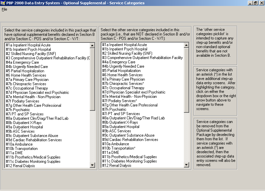Select #4b Urgently Needed Care in left list
Viewport: 265px width, 191px height.
pos(47,67)
